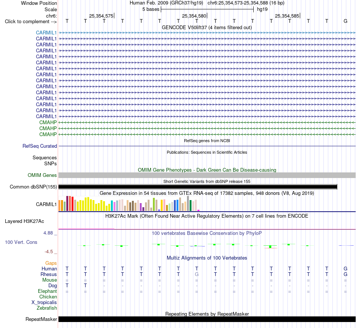Select the Dog alignment row label

52,286
